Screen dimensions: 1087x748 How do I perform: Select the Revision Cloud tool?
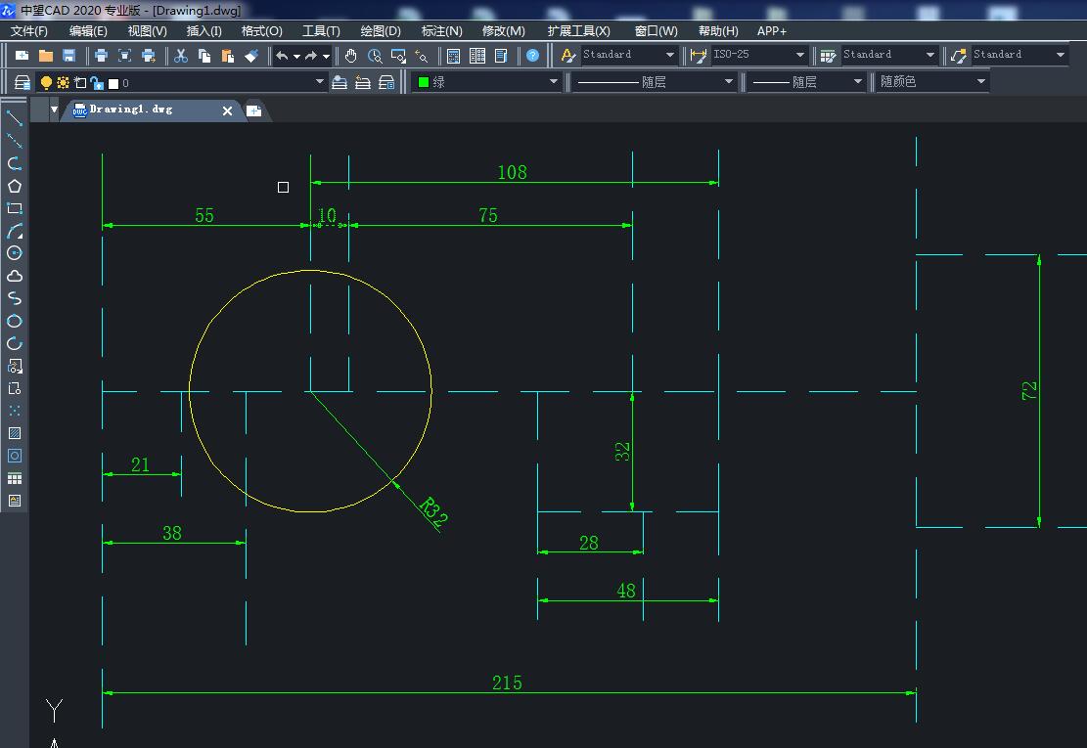15,276
